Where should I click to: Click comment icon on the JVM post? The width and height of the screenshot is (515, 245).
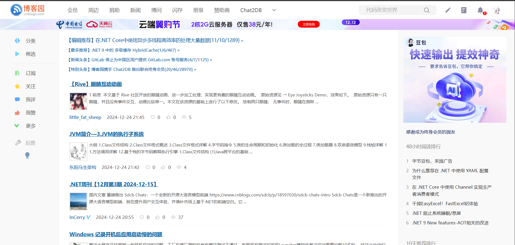(x=148, y=167)
